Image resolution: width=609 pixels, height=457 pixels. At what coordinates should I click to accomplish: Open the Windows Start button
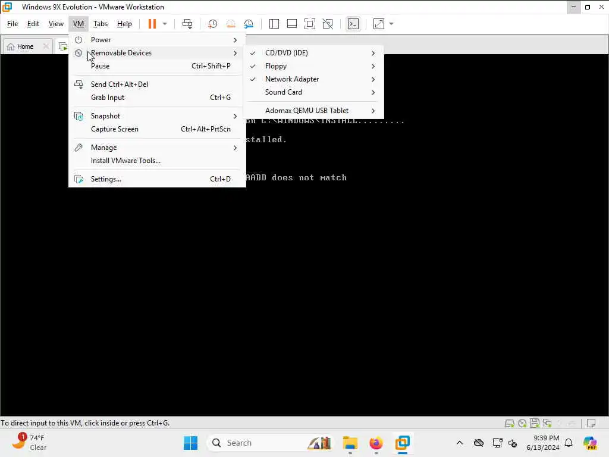(x=190, y=443)
